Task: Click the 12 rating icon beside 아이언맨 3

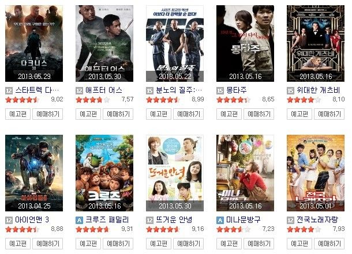Action: click(9, 221)
